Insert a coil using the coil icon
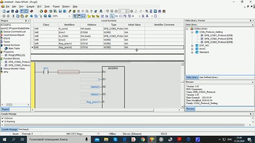This screenshot has width=255, height=143. tap(121, 16)
